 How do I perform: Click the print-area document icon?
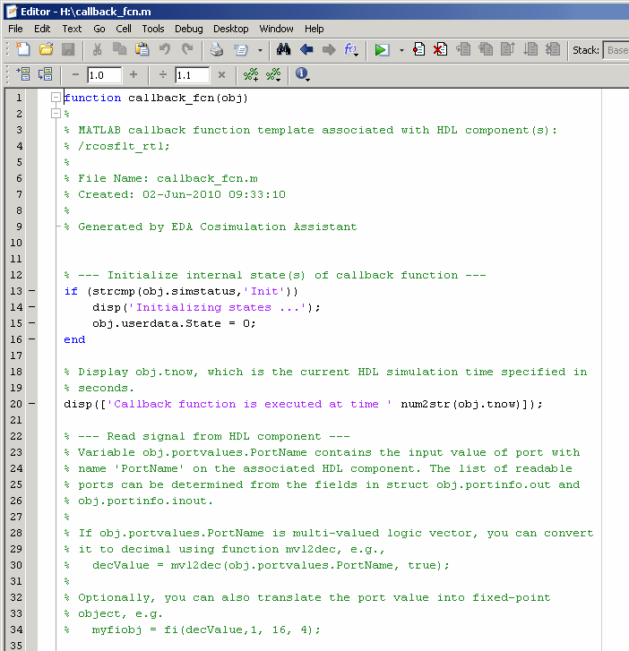pos(241,50)
